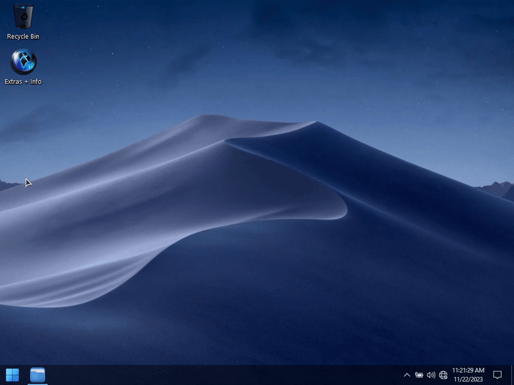Image resolution: width=514 pixels, height=385 pixels.
Task: Open the Windows Start menu
Action: coord(12,375)
